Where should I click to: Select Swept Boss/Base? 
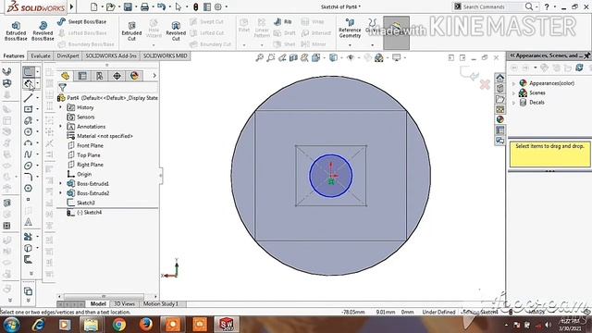tap(82, 22)
